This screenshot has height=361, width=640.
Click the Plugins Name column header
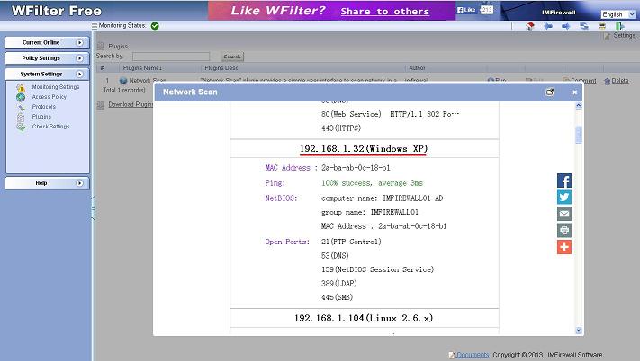pos(142,68)
